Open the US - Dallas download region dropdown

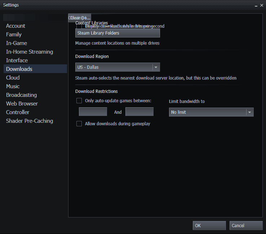click(118, 67)
